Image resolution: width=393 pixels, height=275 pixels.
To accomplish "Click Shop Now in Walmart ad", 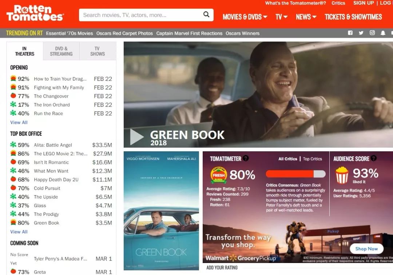I will click(366, 249).
